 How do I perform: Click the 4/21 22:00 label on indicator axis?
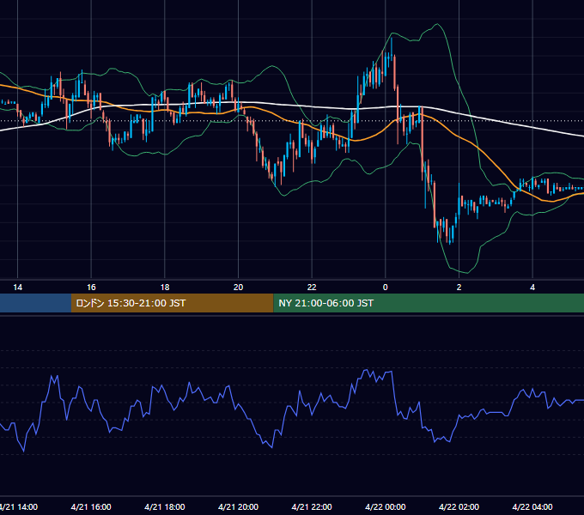click(312, 506)
